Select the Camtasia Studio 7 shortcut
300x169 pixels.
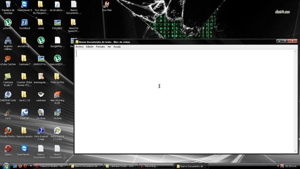8,80
